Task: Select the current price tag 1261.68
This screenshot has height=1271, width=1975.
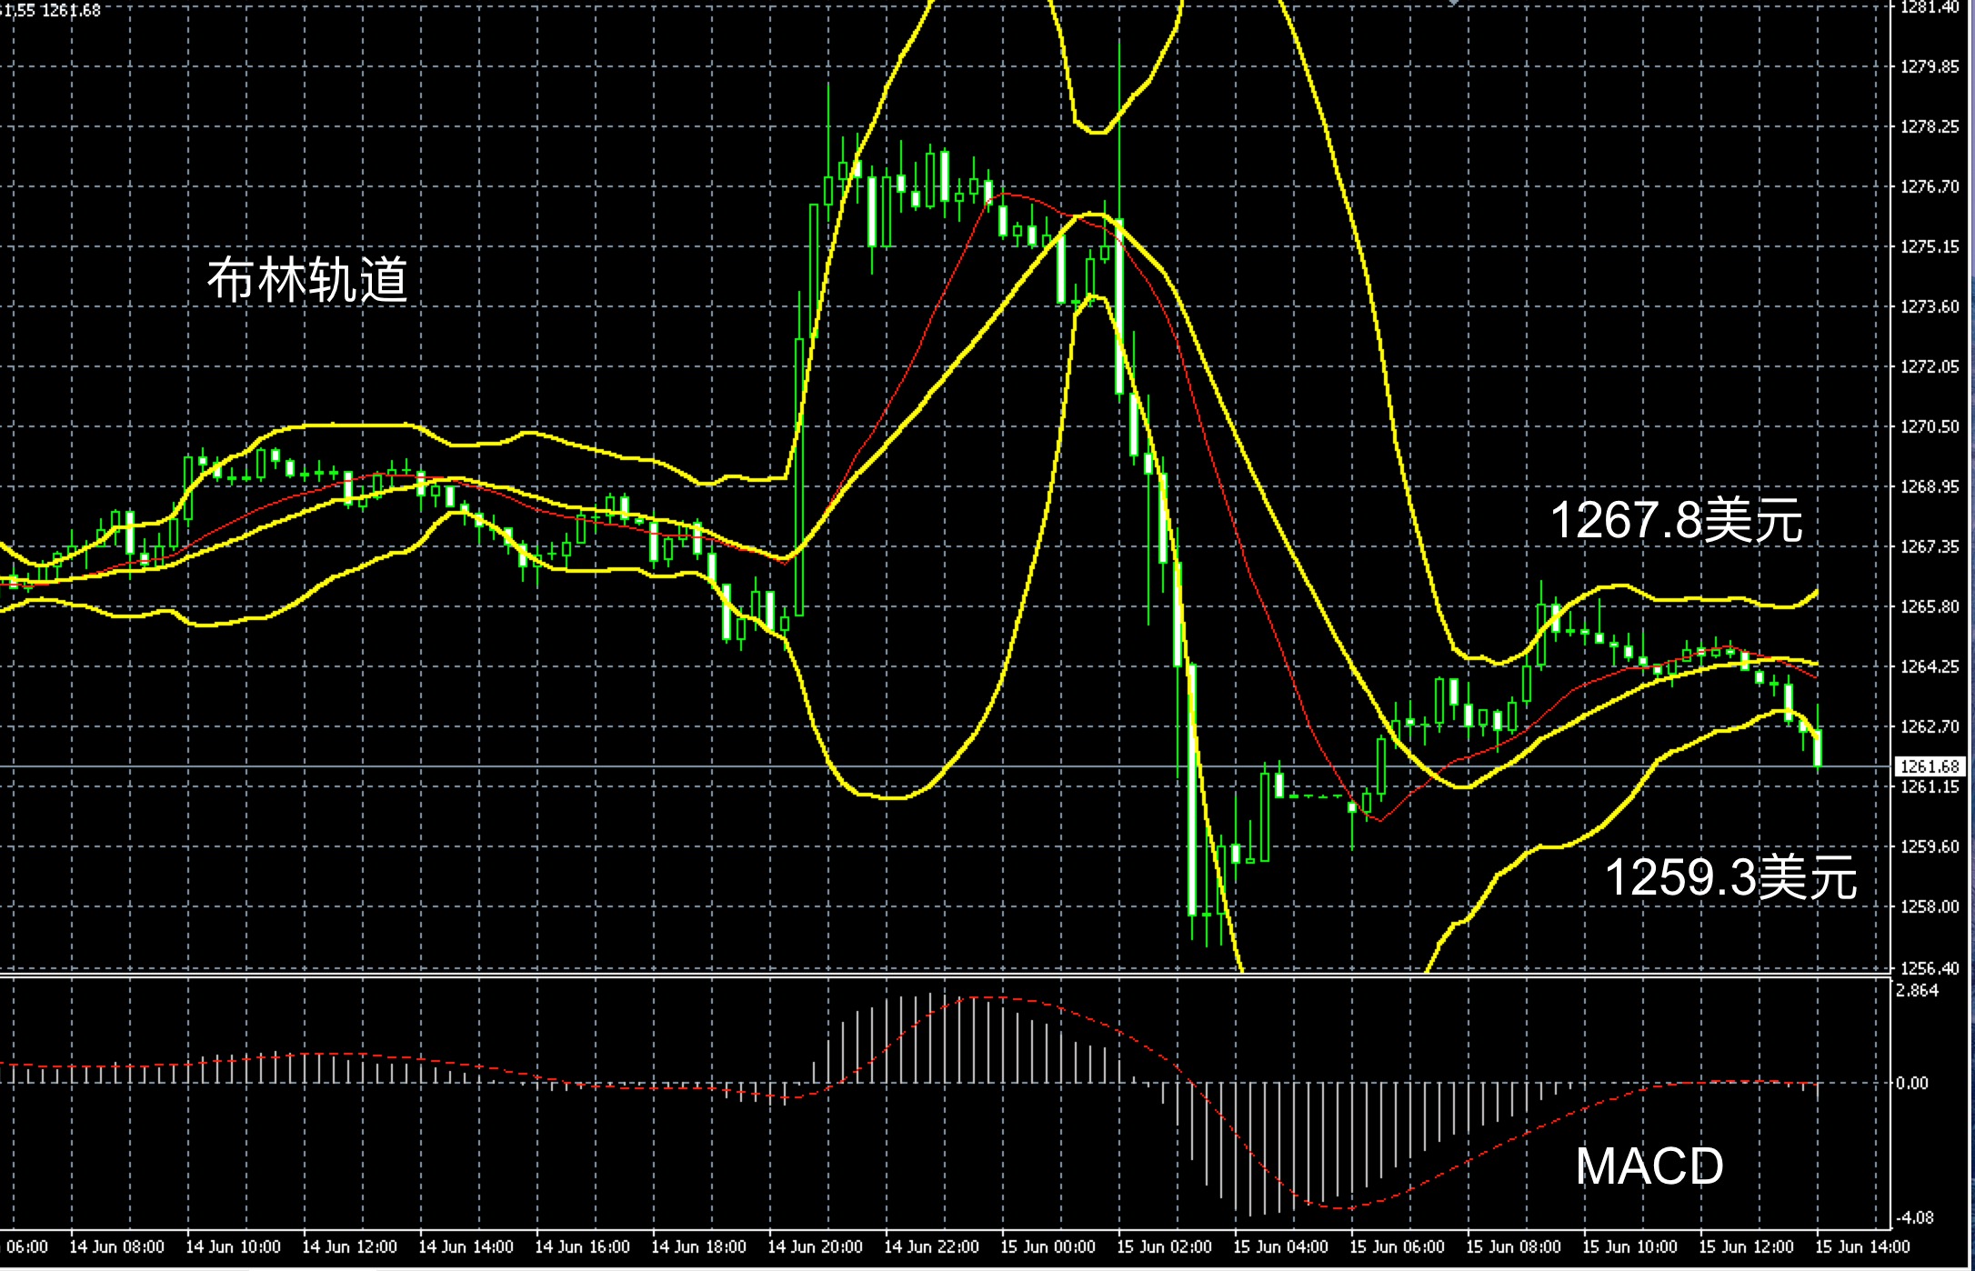Action: tap(1930, 766)
